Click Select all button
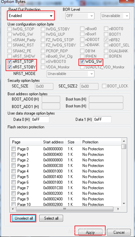Viewport: 135px width, 237px height. point(51,218)
